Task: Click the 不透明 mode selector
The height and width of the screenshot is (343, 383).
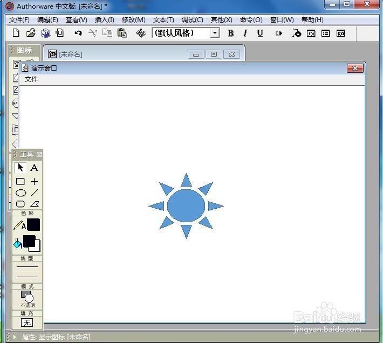Action: click(x=28, y=299)
